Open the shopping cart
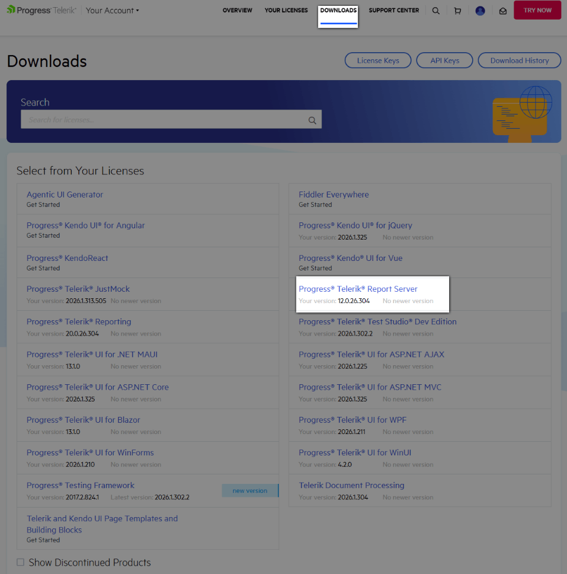 pyautogui.click(x=457, y=10)
